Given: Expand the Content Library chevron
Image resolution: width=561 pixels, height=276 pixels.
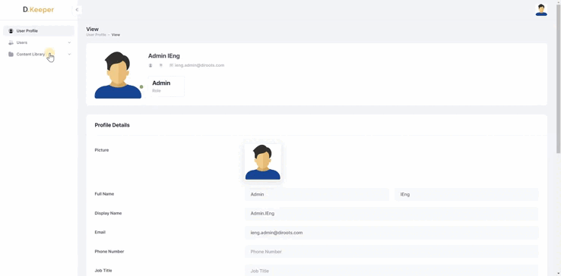Looking at the screenshot, I should [x=69, y=55].
